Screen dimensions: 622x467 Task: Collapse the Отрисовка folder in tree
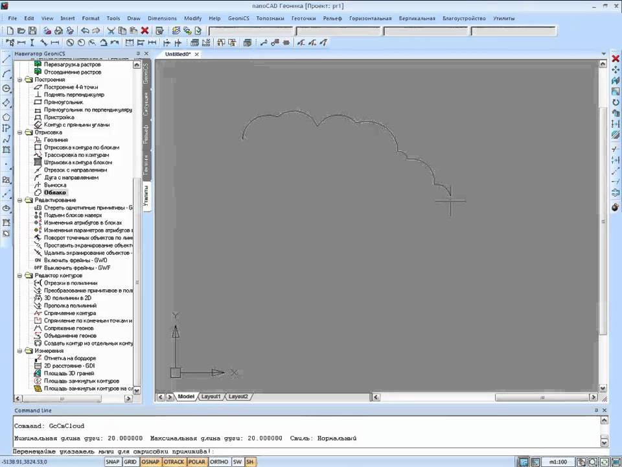coord(20,132)
